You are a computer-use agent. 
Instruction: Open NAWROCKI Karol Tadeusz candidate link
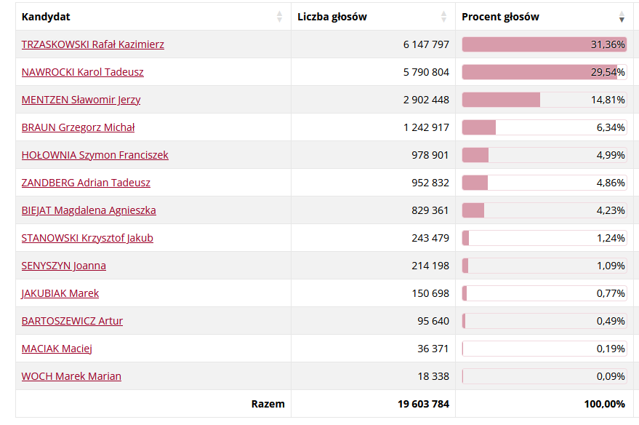point(83,72)
